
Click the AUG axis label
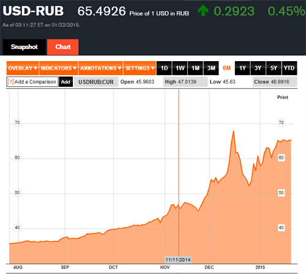click(x=18, y=267)
